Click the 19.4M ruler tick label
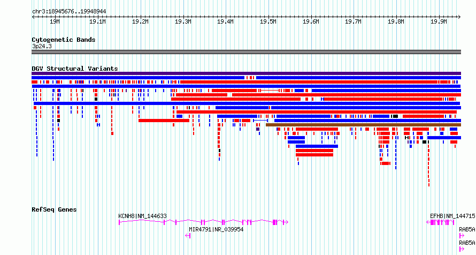This screenshot has height=255, width=476. click(x=226, y=21)
